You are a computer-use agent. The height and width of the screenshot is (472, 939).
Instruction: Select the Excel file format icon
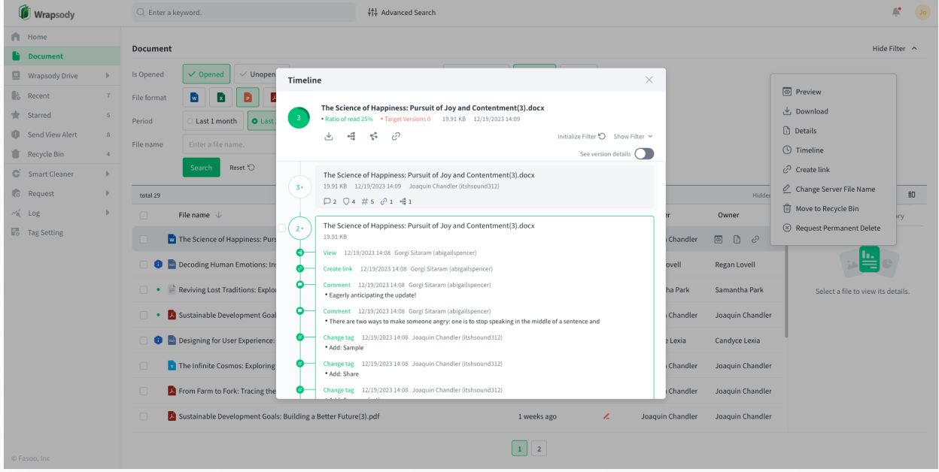tap(220, 97)
